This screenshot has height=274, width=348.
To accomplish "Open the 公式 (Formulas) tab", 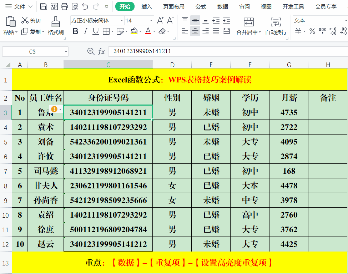I will pos(201,6).
